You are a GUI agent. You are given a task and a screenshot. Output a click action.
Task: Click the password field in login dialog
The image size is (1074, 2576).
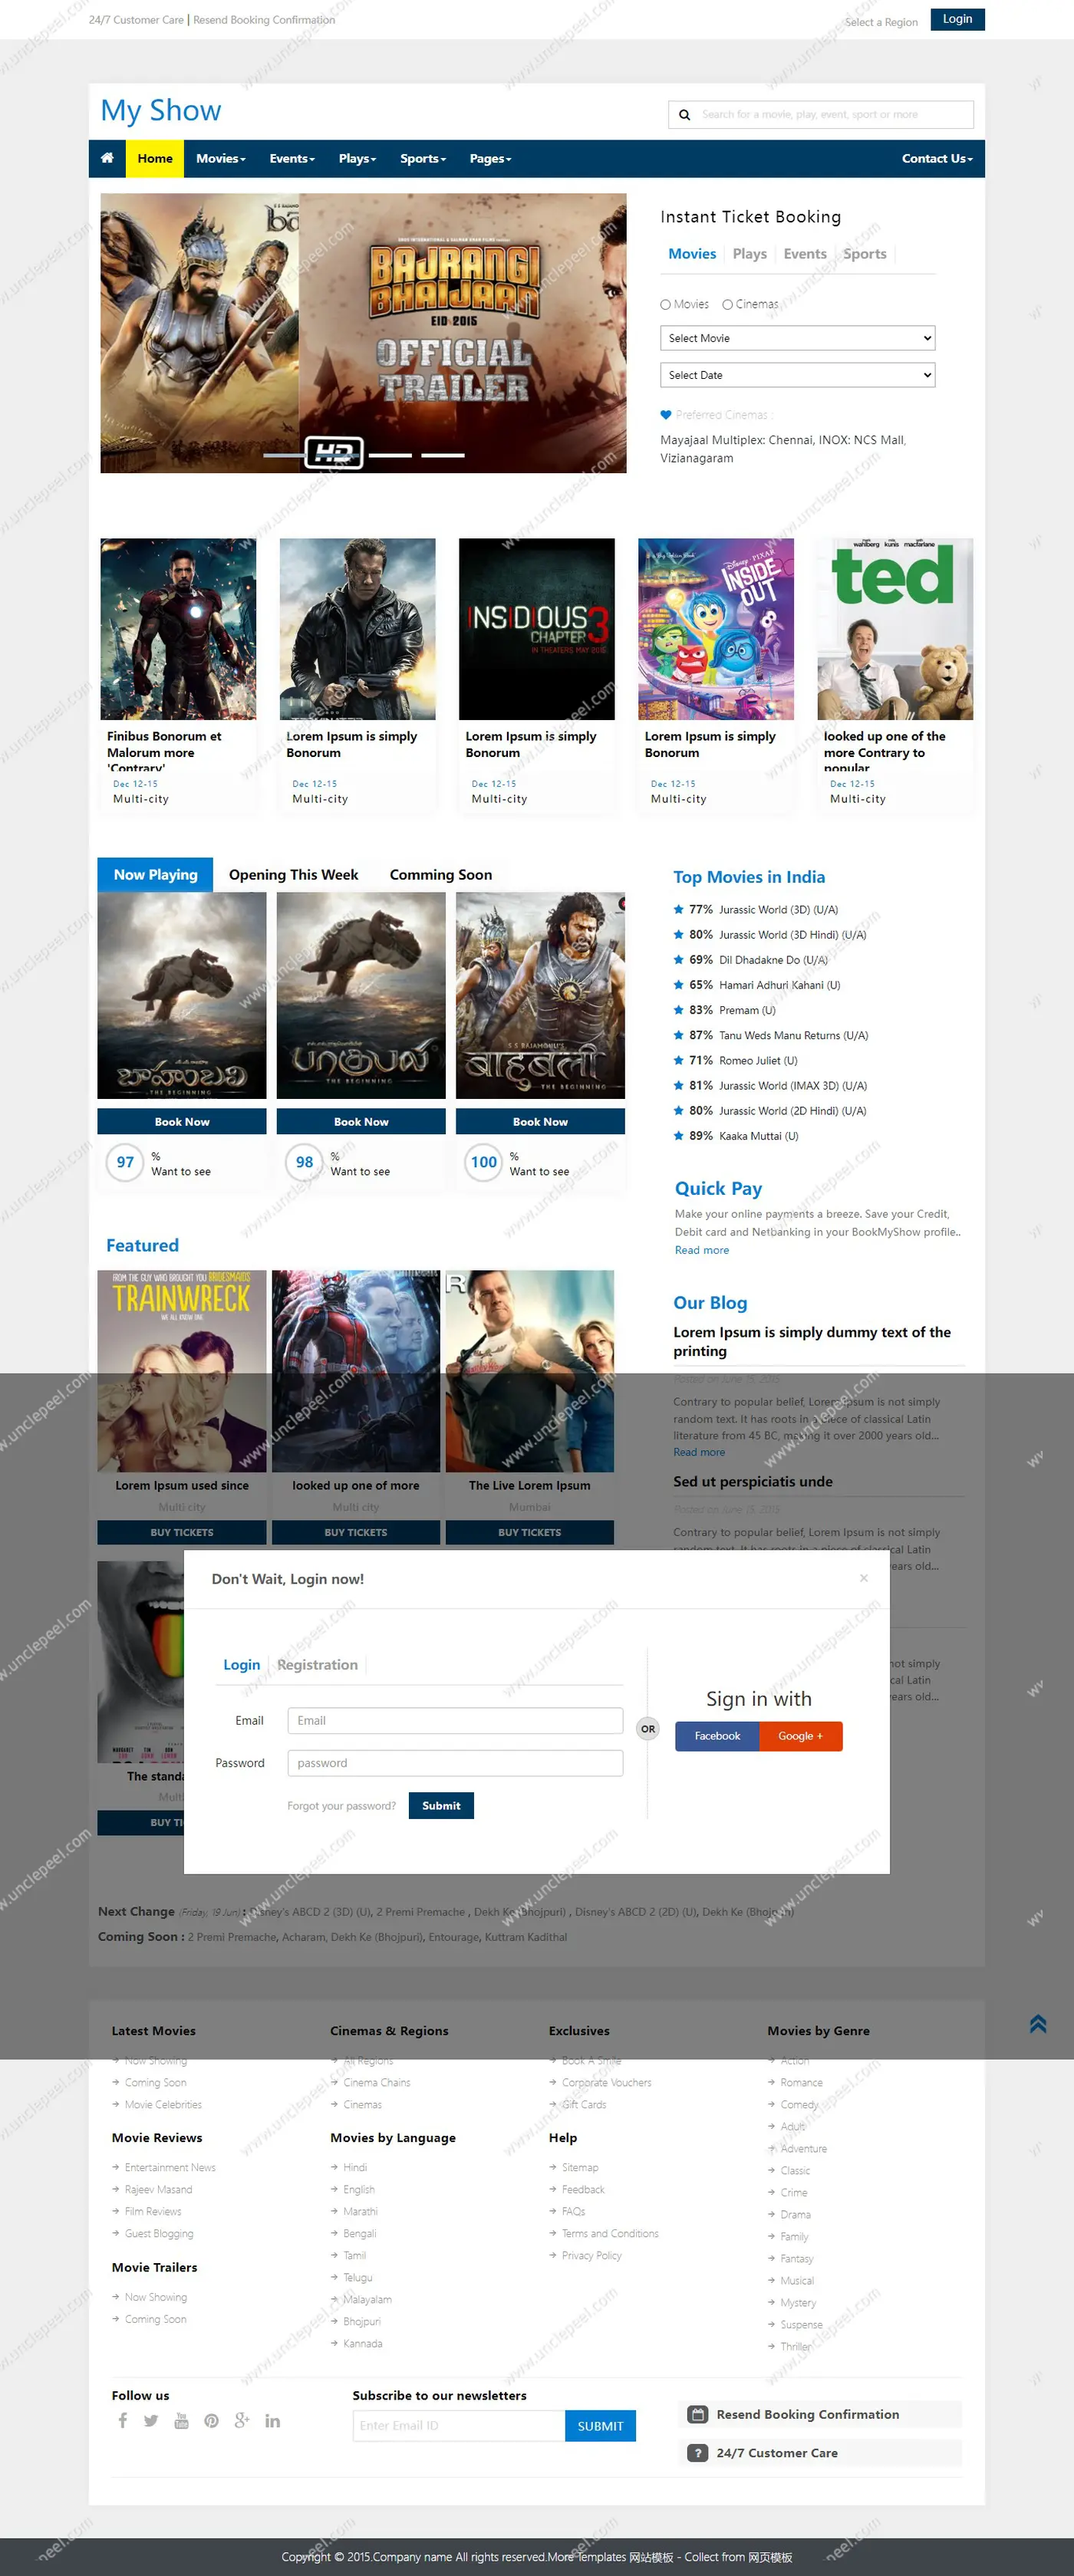point(455,1763)
